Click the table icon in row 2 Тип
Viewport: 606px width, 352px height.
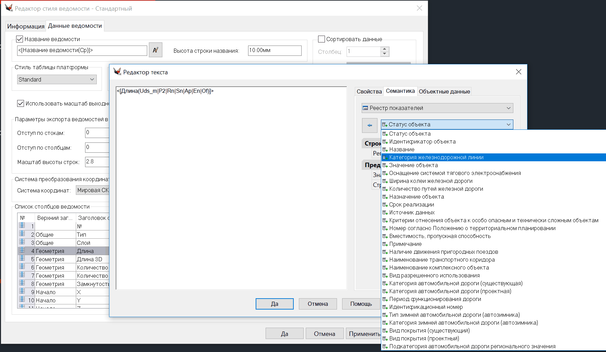[22, 234]
